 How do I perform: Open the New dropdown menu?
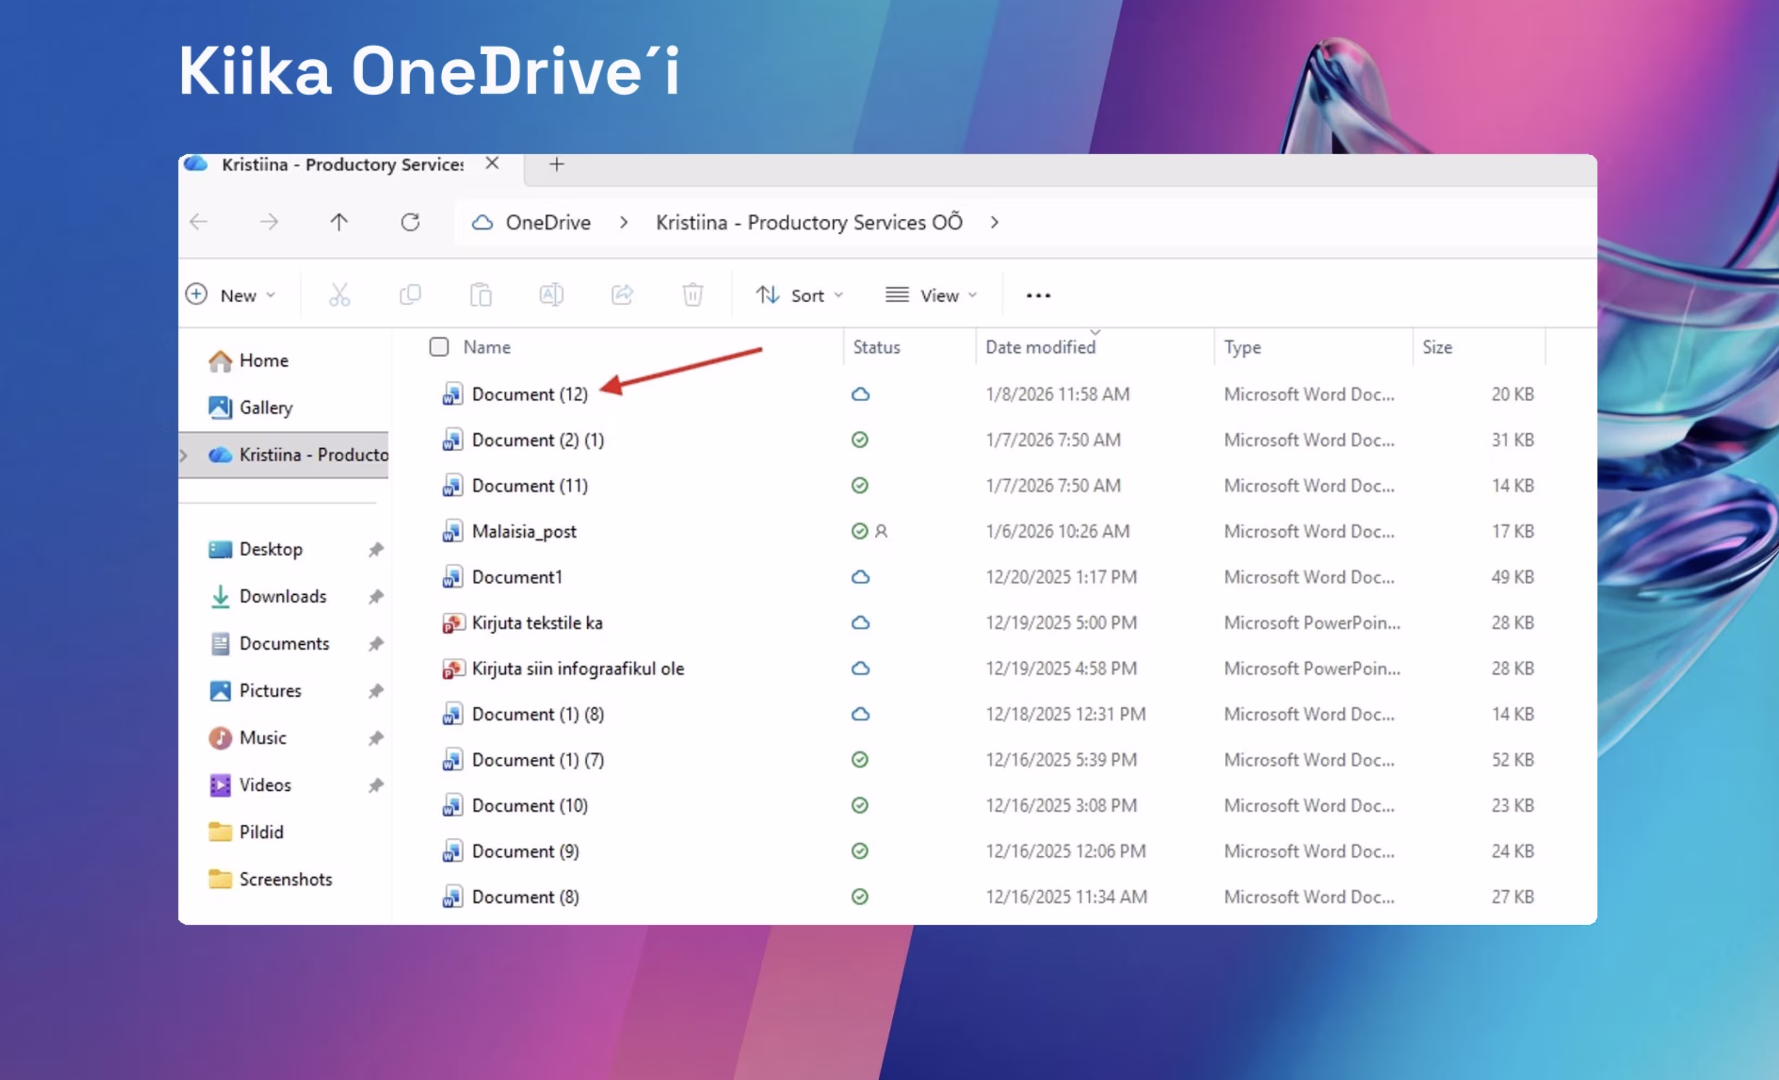(232, 295)
